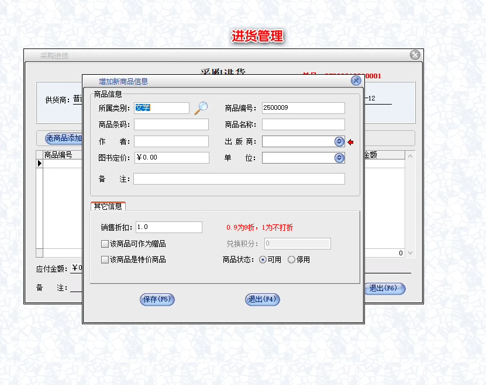Select the current row indicator arrow

pyautogui.click(x=39, y=163)
